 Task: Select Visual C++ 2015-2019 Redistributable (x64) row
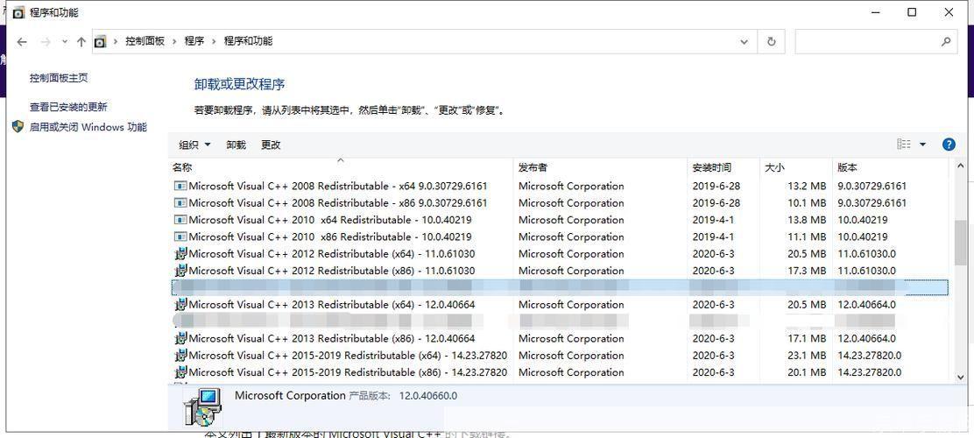(x=559, y=356)
